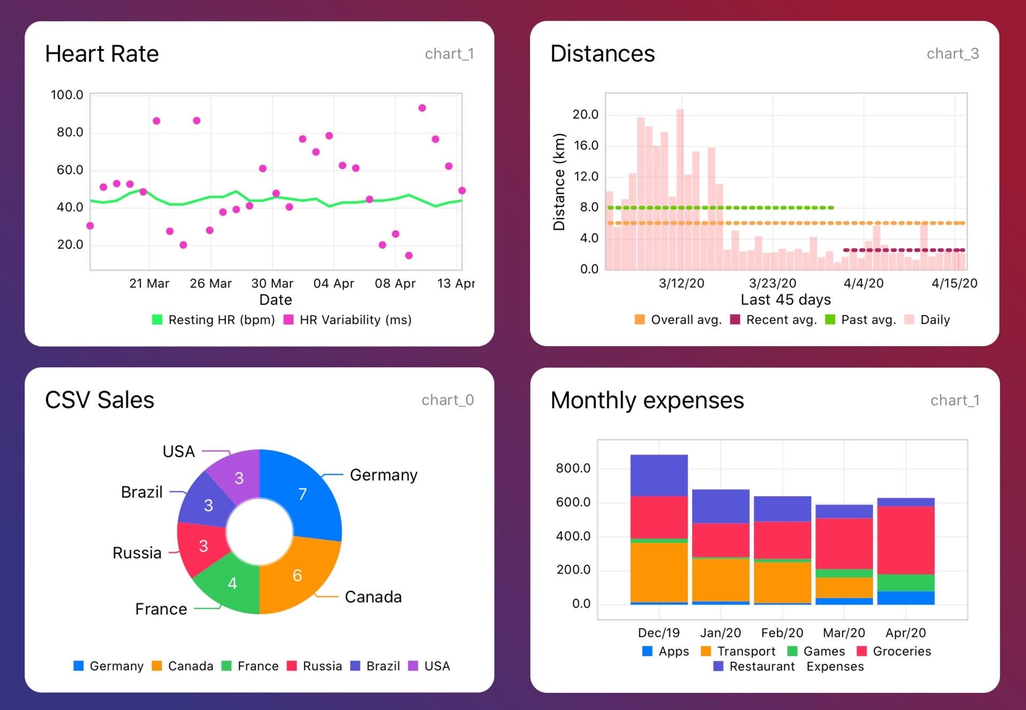The height and width of the screenshot is (710, 1026).
Task: Click the Germany slice showing 7
Action: click(302, 494)
